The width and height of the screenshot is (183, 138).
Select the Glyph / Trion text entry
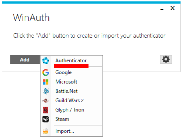[x=70, y=110]
